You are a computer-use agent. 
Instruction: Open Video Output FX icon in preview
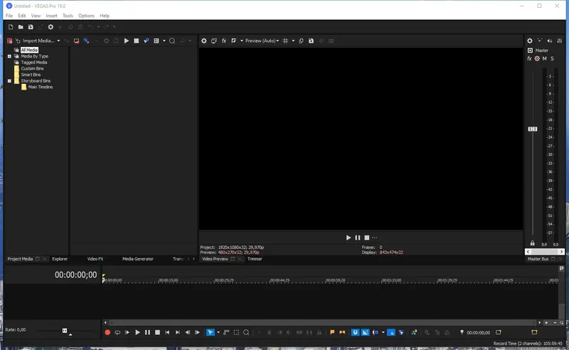click(224, 41)
